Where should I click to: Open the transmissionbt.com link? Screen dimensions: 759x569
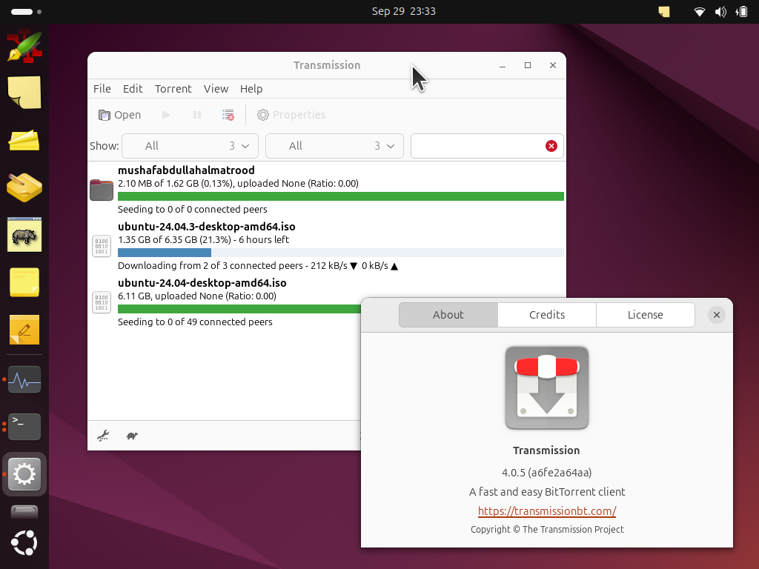tap(547, 511)
